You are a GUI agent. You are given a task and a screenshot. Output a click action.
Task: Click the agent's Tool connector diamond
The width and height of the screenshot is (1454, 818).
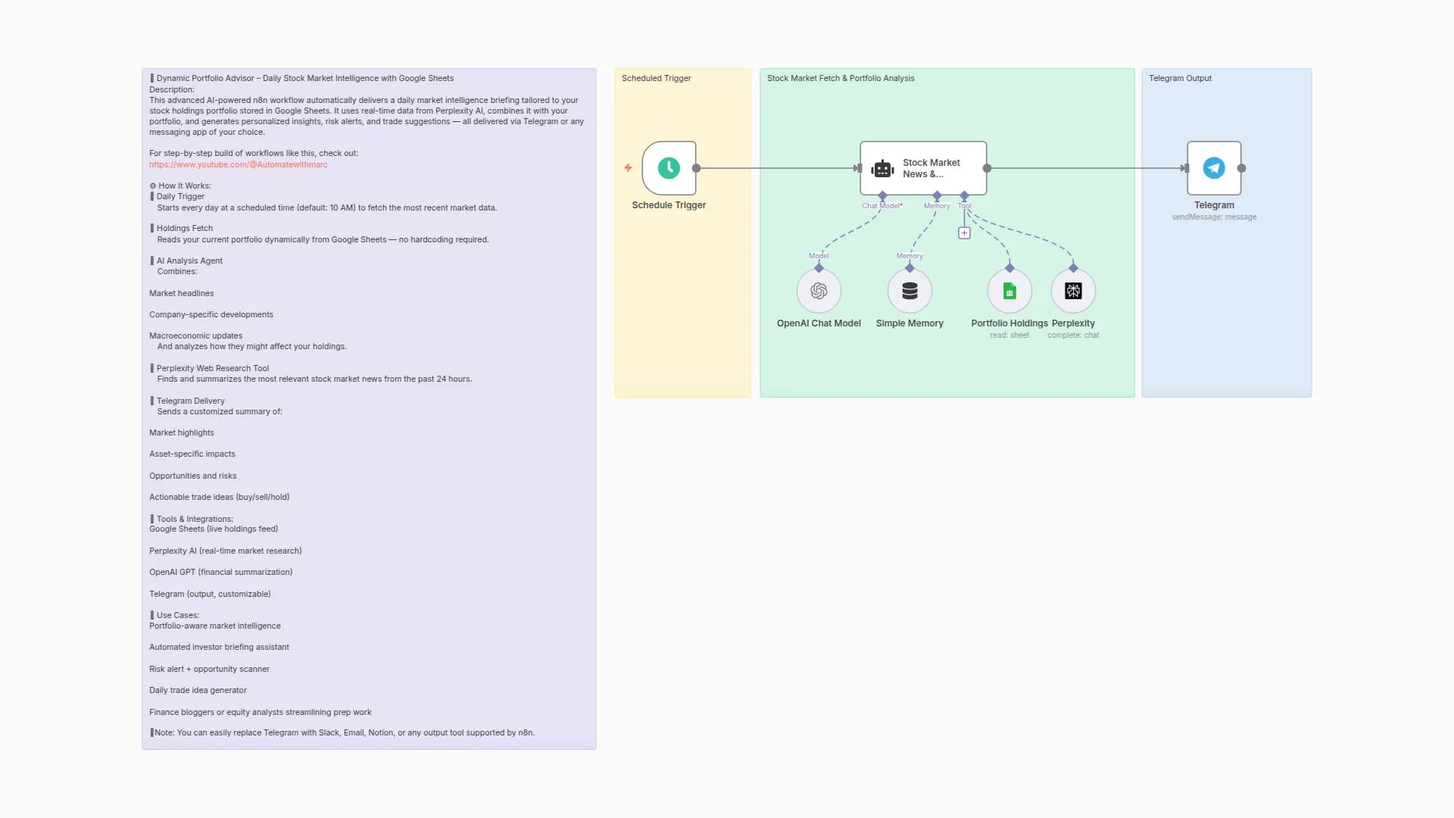pos(964,195)
